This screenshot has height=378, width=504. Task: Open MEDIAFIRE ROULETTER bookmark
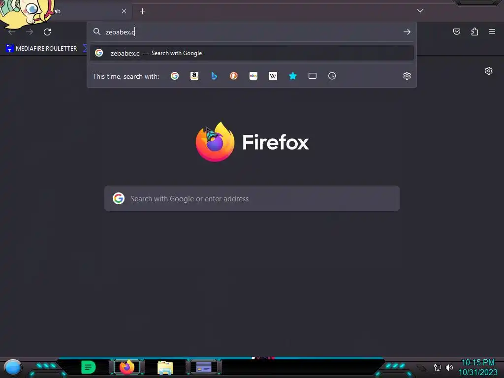[x=42, y=49]
